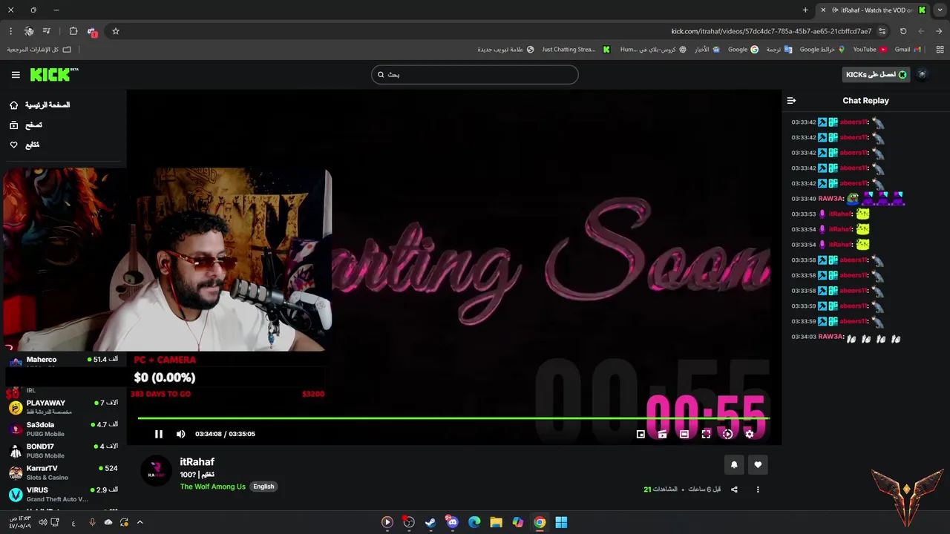Open File Explorer from taskbar
This screenshot has width=950, height=534.
(496, 522)
